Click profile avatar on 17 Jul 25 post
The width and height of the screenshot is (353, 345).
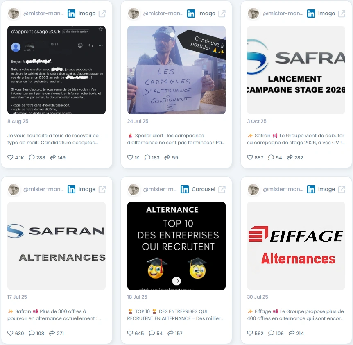(x=14, y=189)
